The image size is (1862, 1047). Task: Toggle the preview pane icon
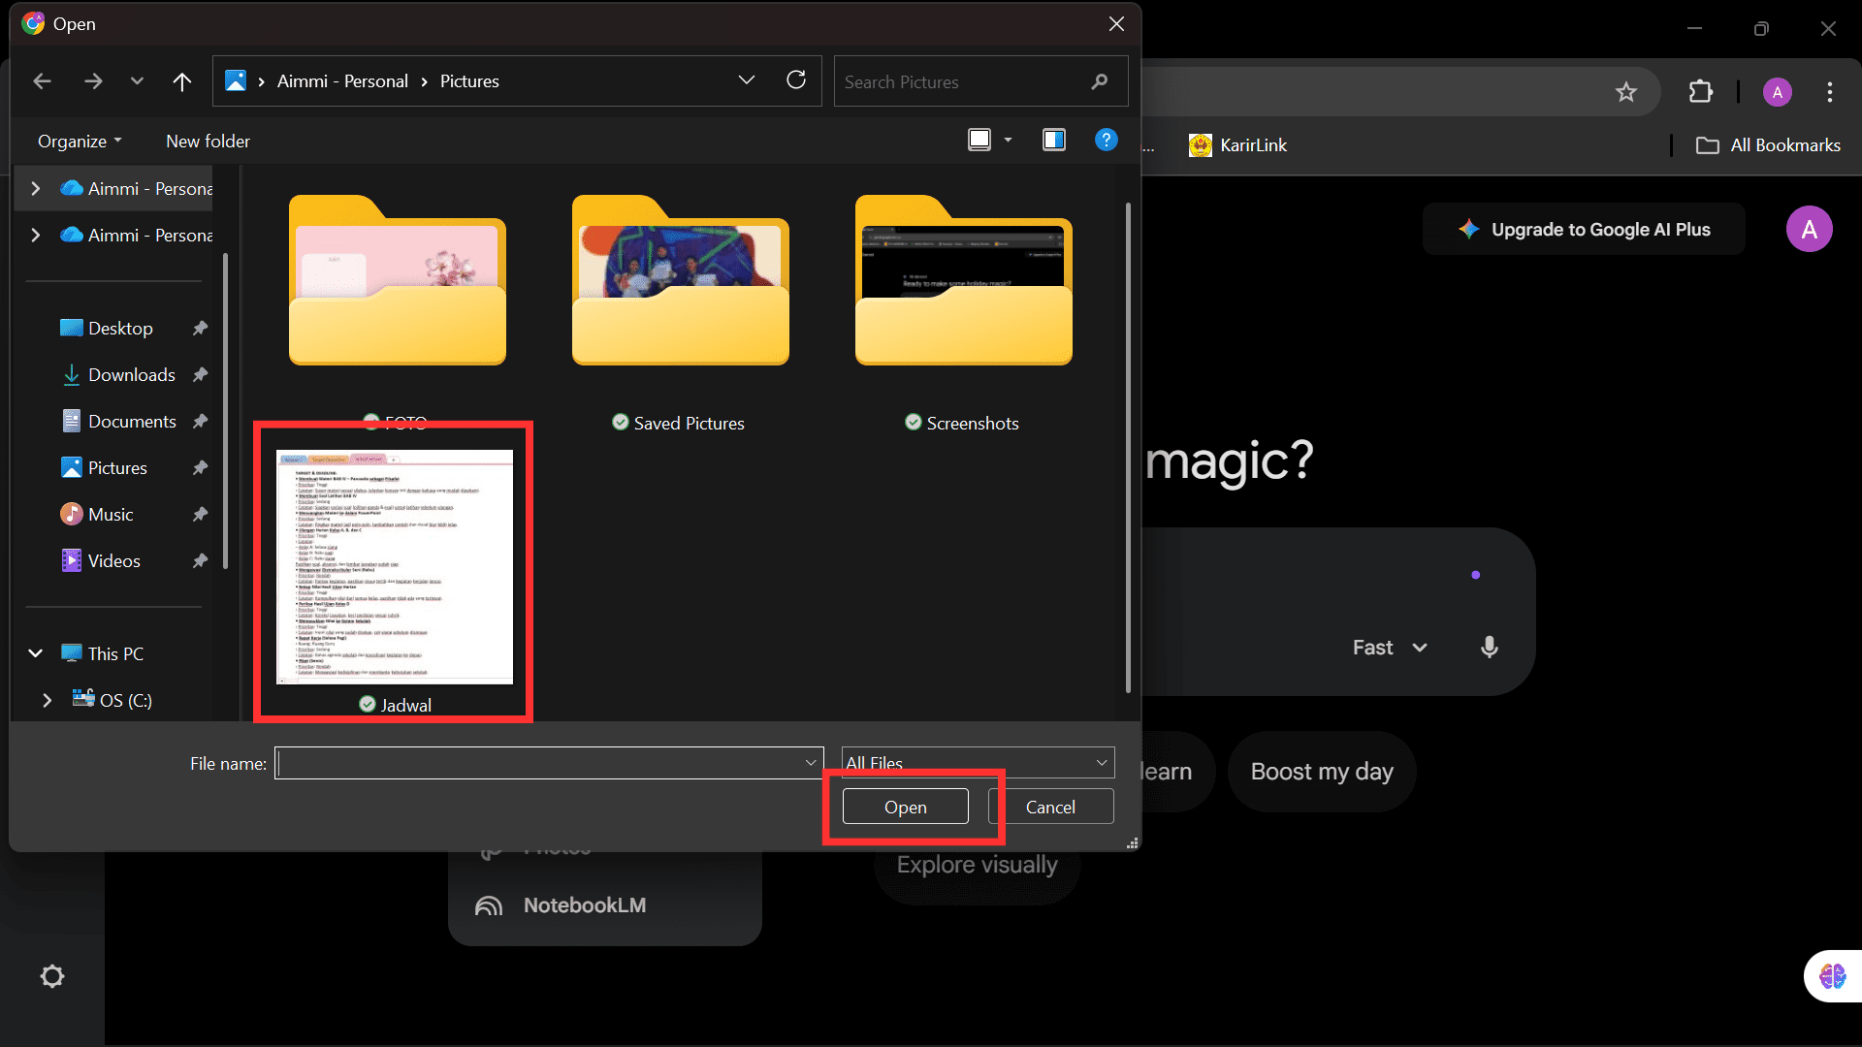pyautogui.click(x=1053, y=140)
